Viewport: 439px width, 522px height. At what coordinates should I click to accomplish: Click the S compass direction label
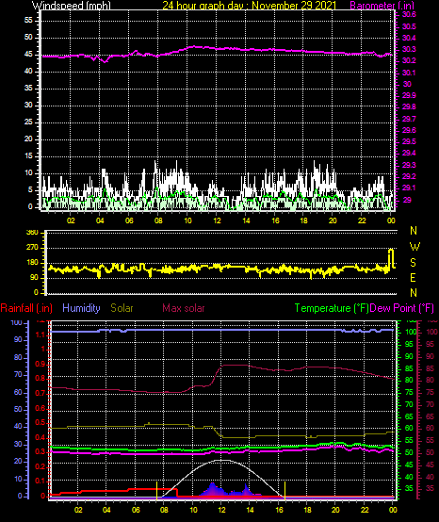[x=413, y=262]
